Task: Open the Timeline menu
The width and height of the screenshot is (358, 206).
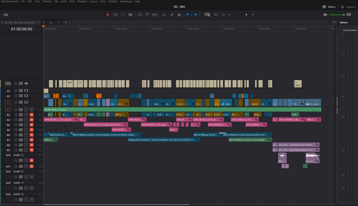Action: (x=47, y=1)
